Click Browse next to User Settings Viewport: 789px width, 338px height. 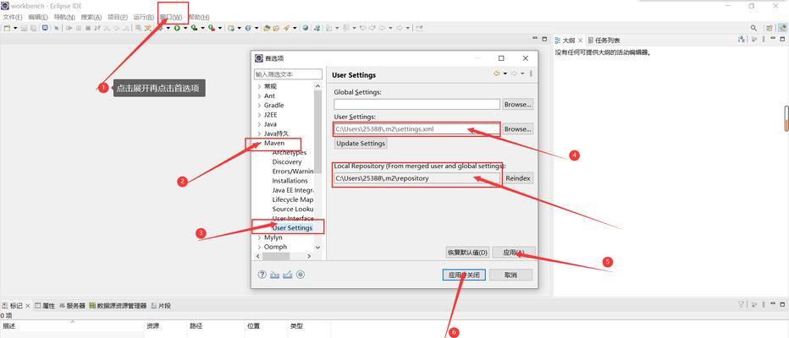tap(518, 129)
